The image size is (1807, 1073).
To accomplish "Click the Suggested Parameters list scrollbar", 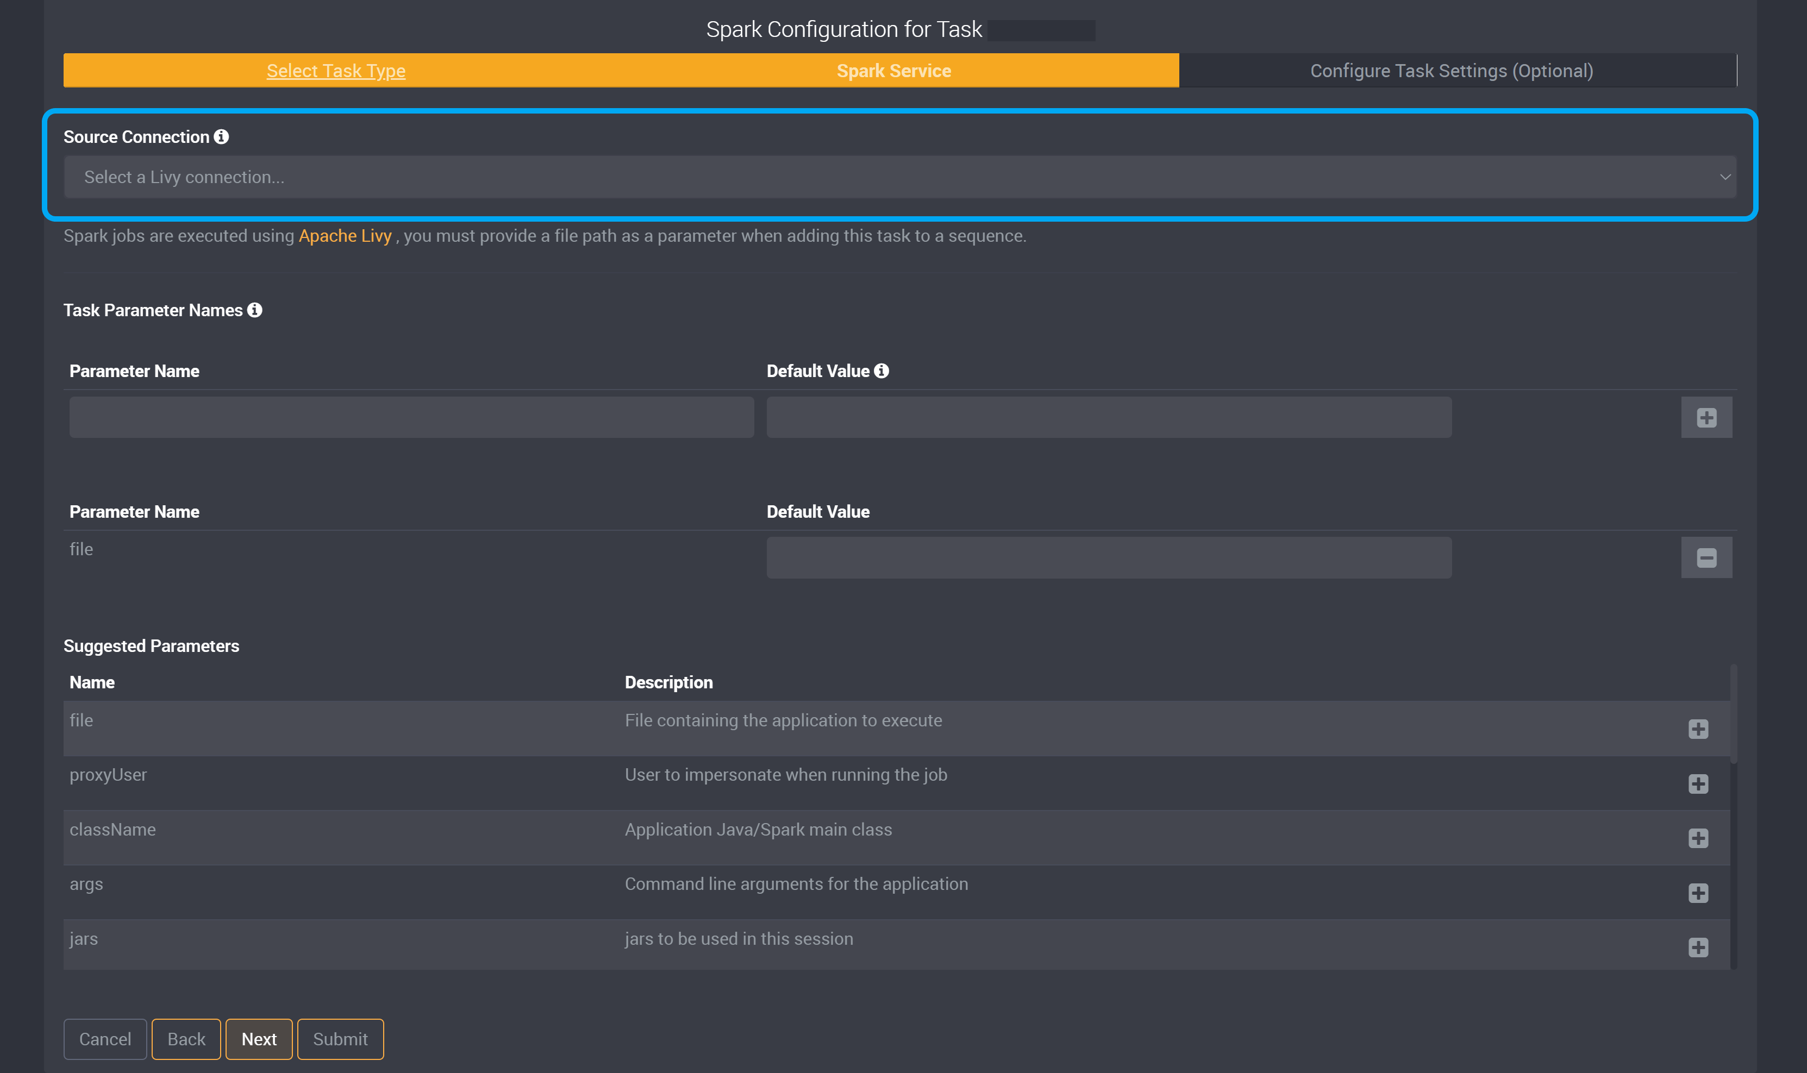I will pos(1733,714).
